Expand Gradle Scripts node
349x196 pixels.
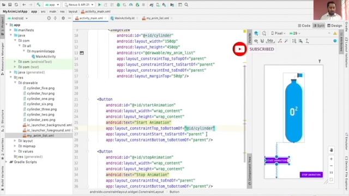click(7, 162)
